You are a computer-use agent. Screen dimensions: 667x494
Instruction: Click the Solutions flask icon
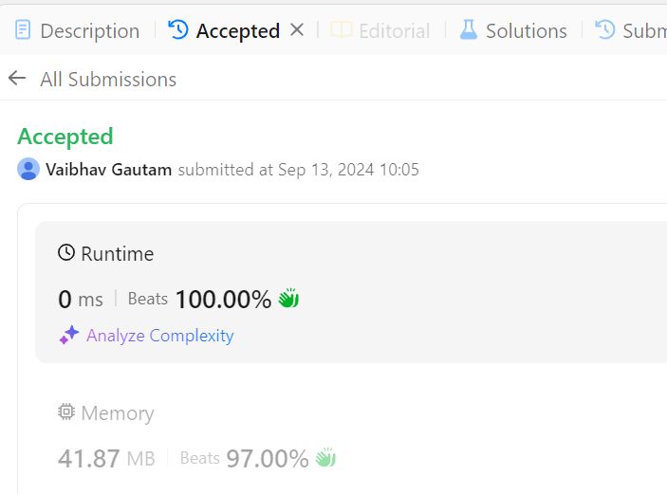(469, 30)
